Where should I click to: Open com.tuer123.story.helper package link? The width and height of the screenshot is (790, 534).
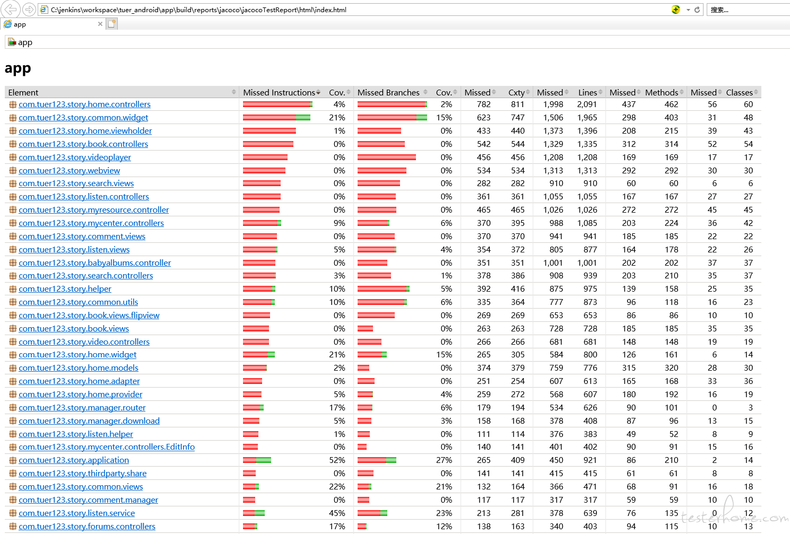[65, 289]
